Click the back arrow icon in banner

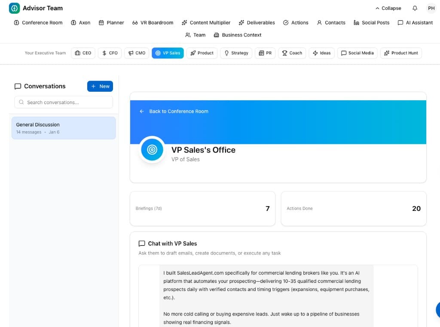(142, 111)
